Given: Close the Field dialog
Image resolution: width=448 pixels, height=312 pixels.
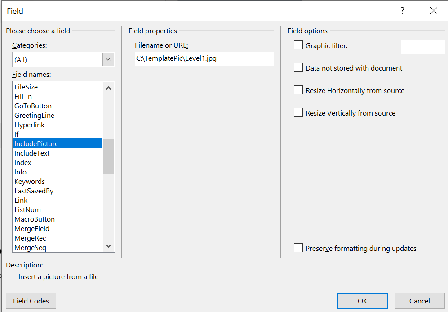Looking at the screenshot, I should point(434,11).
